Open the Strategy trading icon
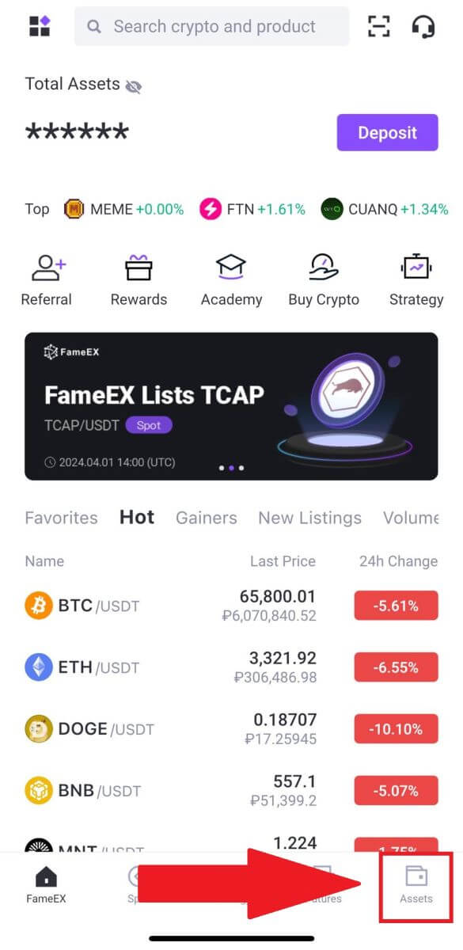Viewport: 463px width, 950px height. [x=416, y=267]
